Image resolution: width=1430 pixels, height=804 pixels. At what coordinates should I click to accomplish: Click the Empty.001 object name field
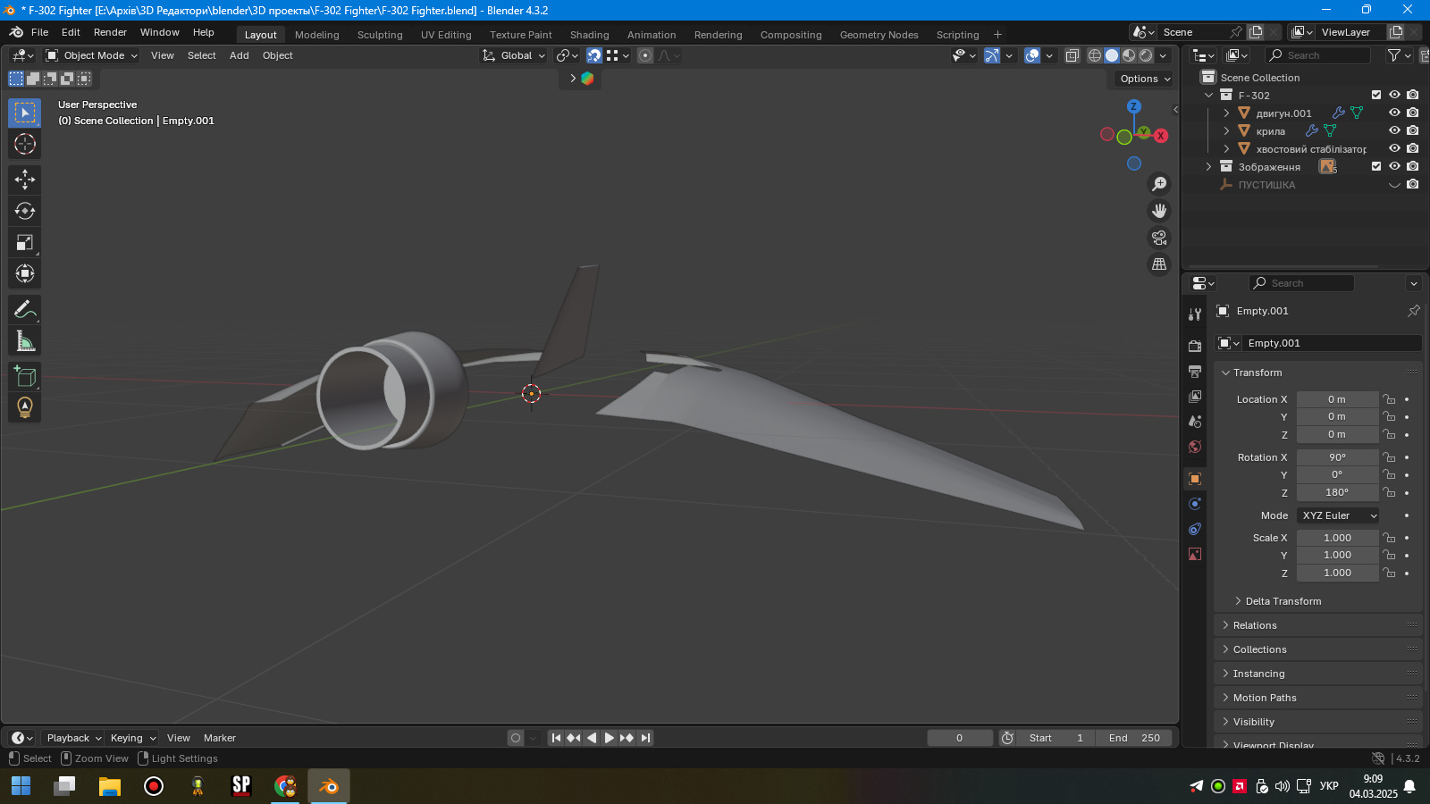click(x=1332, y=343)
